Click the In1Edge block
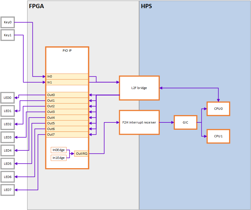 (x=58, y=158)
